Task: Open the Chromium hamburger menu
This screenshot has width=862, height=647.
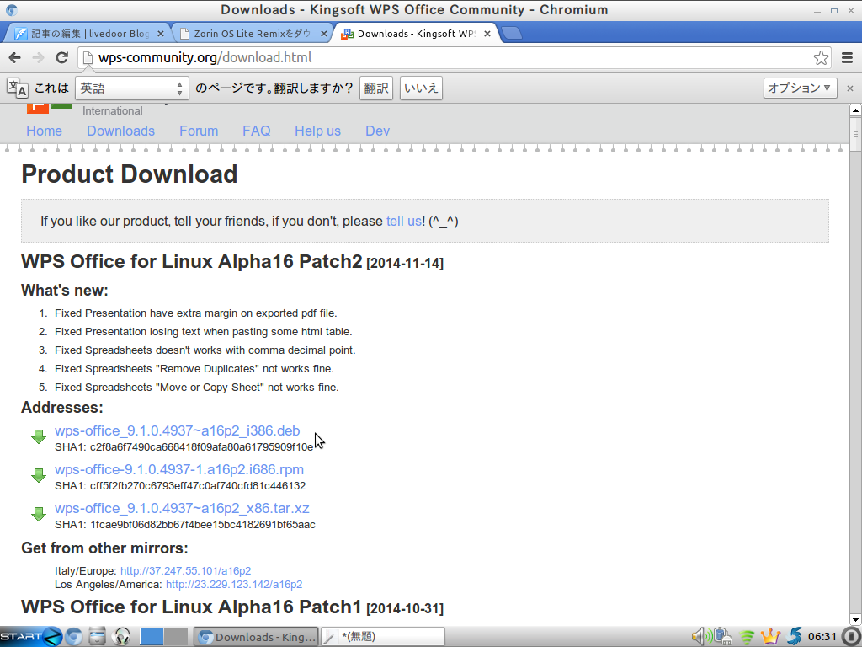Action: [847, 58]
